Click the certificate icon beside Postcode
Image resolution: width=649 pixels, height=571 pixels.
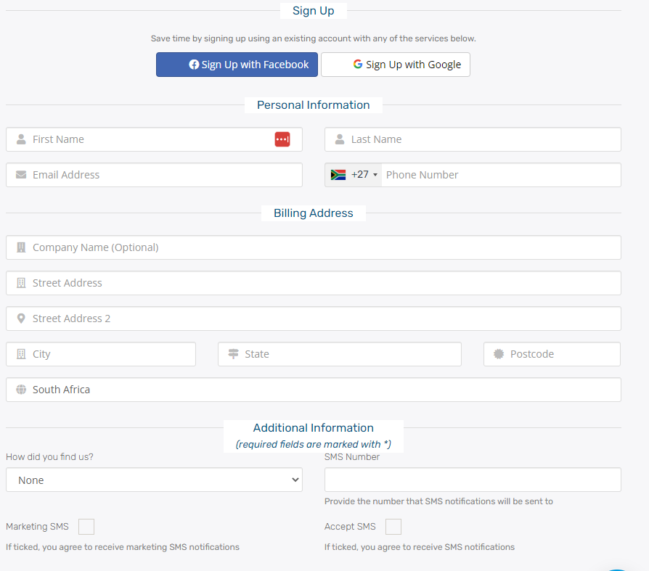point(499,354)
